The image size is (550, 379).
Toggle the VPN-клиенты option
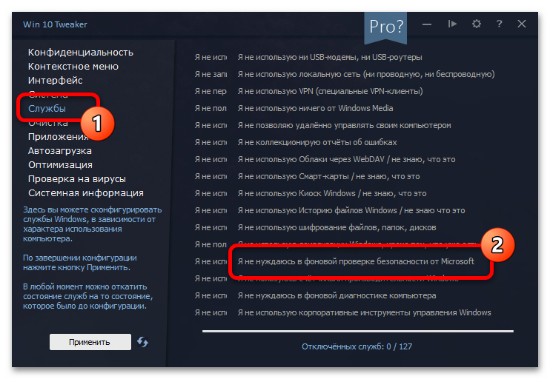pos(330,91)
